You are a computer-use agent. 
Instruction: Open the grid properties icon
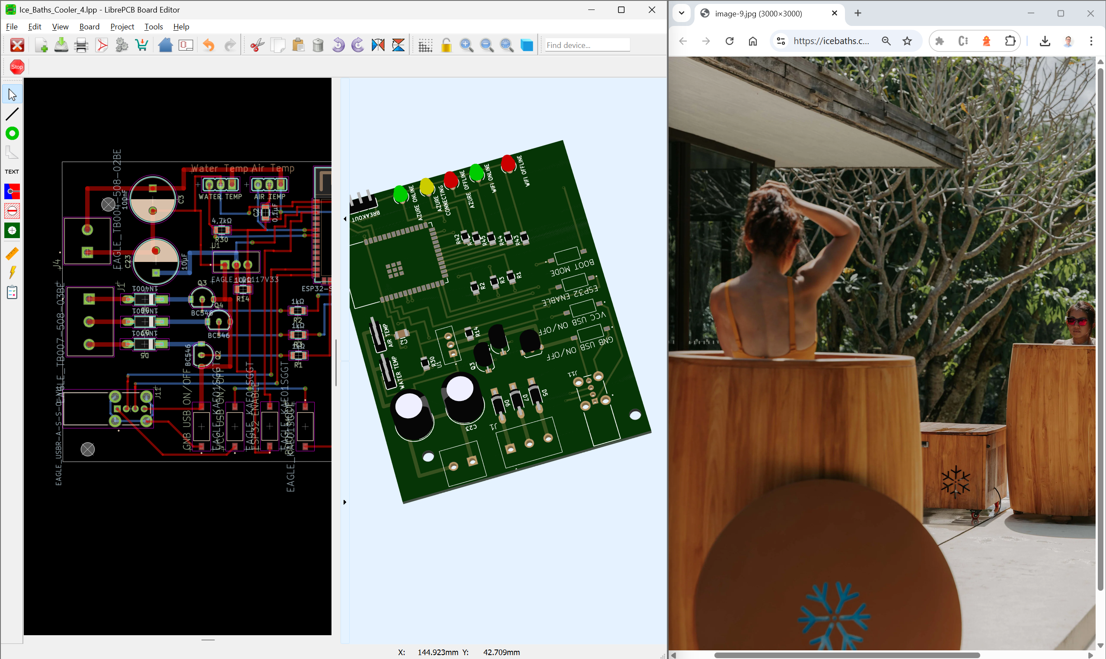(x=425, y=45)
